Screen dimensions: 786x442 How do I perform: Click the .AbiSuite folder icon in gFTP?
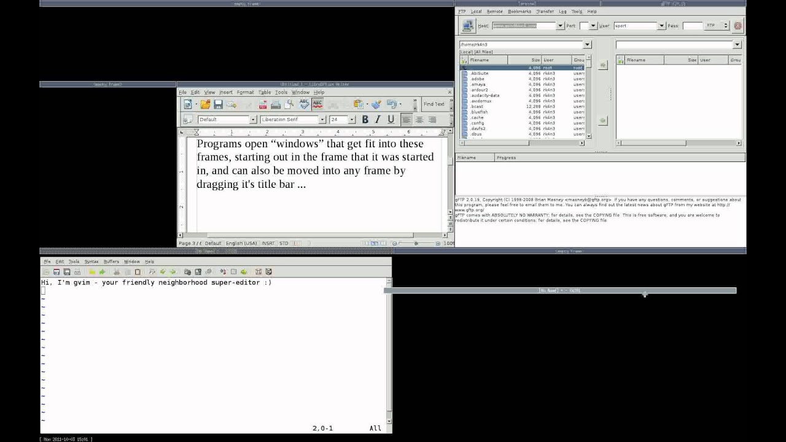(x=465, y=73)
